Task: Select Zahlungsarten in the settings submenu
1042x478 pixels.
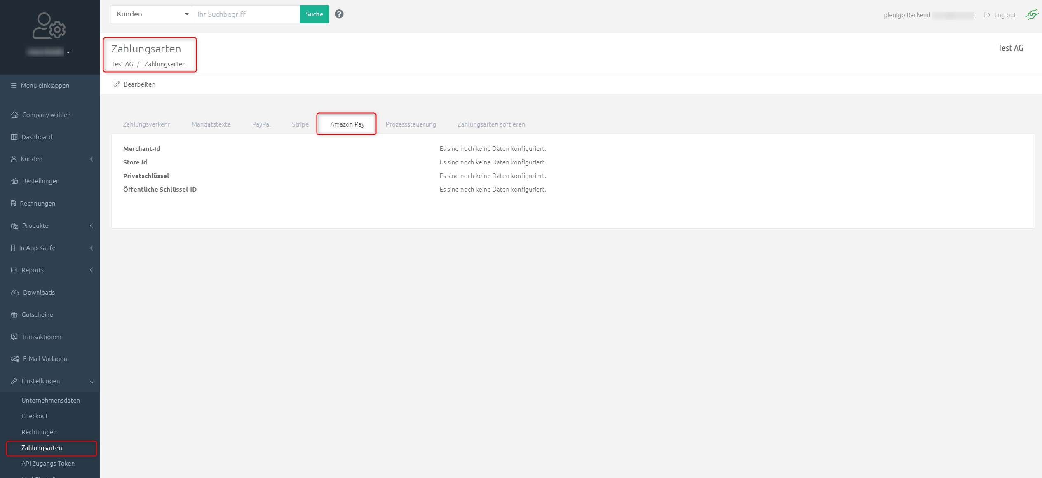Action: (x=42, y=448)
